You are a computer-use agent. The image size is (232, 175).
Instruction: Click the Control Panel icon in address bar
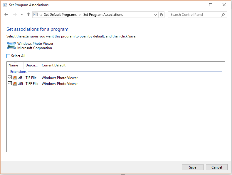[35, 14]
